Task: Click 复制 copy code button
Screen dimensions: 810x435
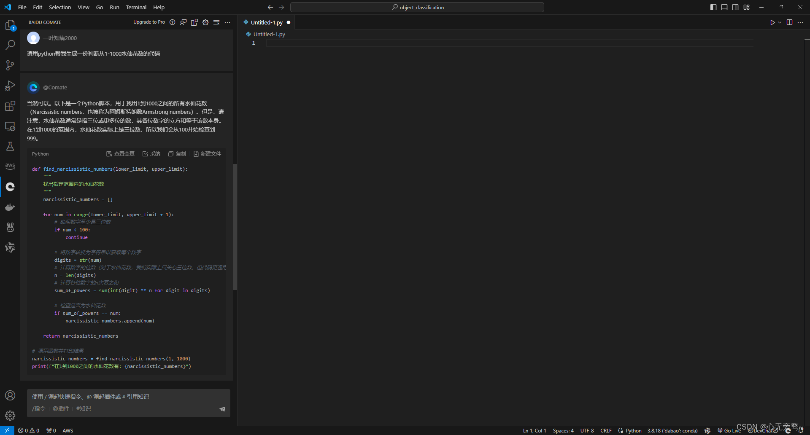Action: click(x=177, y=154)
